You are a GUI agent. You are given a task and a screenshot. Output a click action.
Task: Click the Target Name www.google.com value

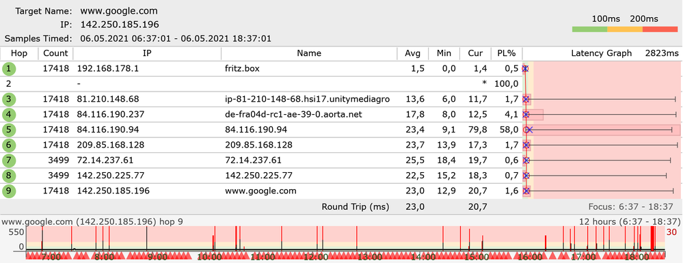119,11
